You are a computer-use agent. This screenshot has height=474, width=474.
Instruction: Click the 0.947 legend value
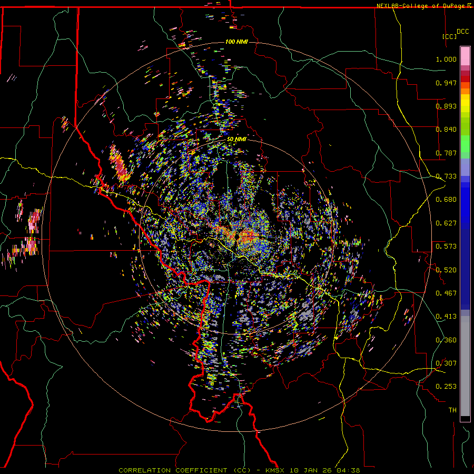click(x=446, y=83)
